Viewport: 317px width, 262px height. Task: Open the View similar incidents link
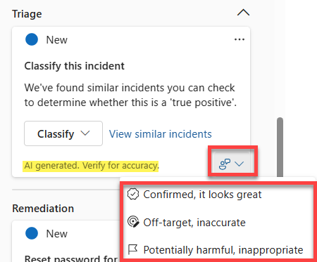161,134
